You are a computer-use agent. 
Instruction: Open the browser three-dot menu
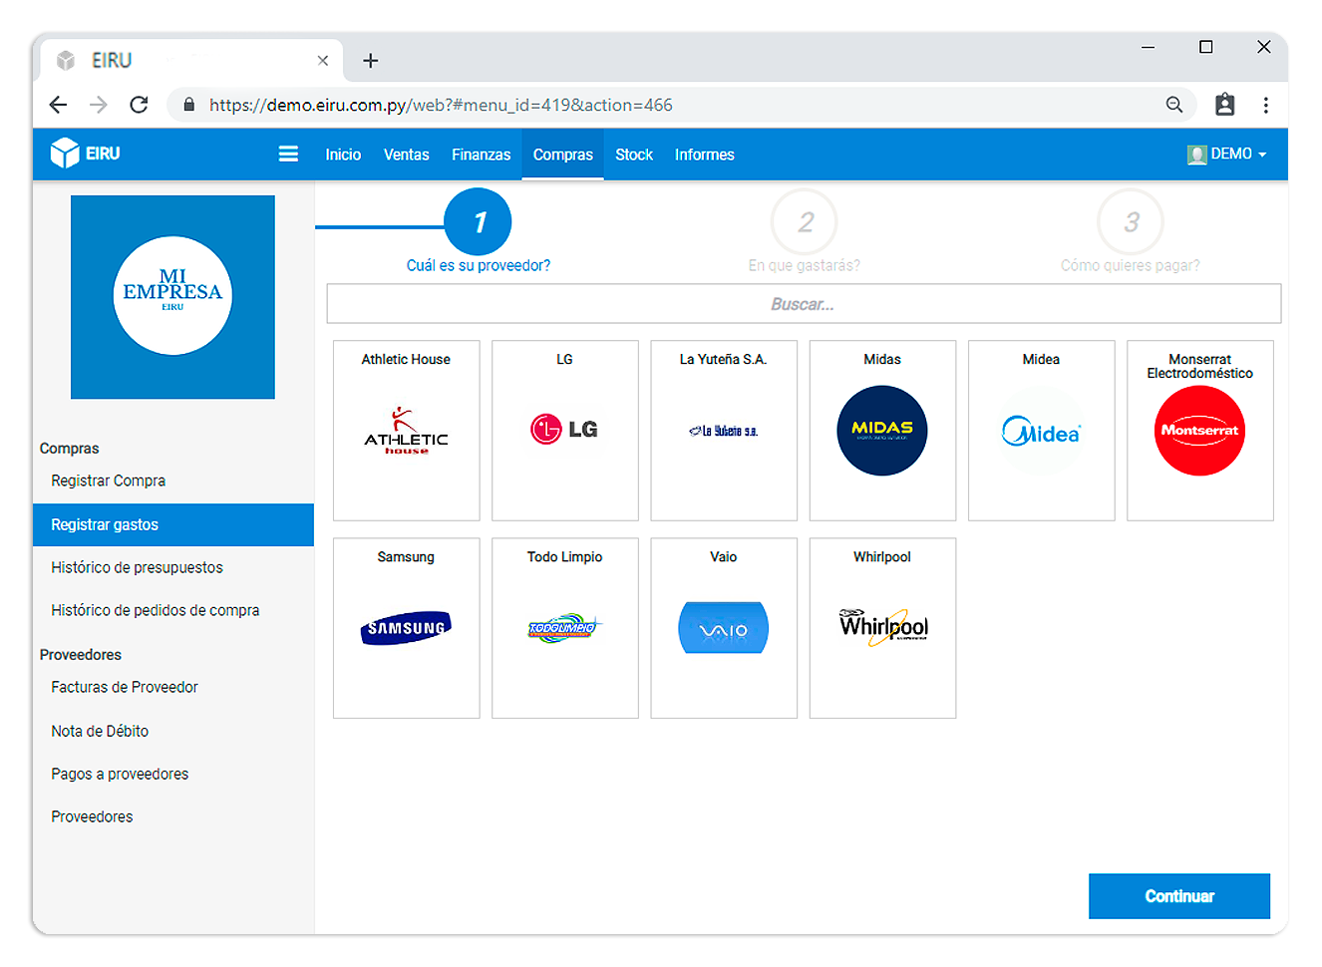pyautogui.click(x=1265, y=105)
